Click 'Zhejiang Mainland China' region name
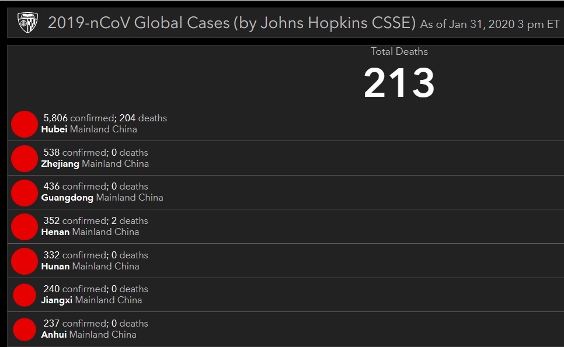This screenshot has width=564, height=347. (95, 164)
